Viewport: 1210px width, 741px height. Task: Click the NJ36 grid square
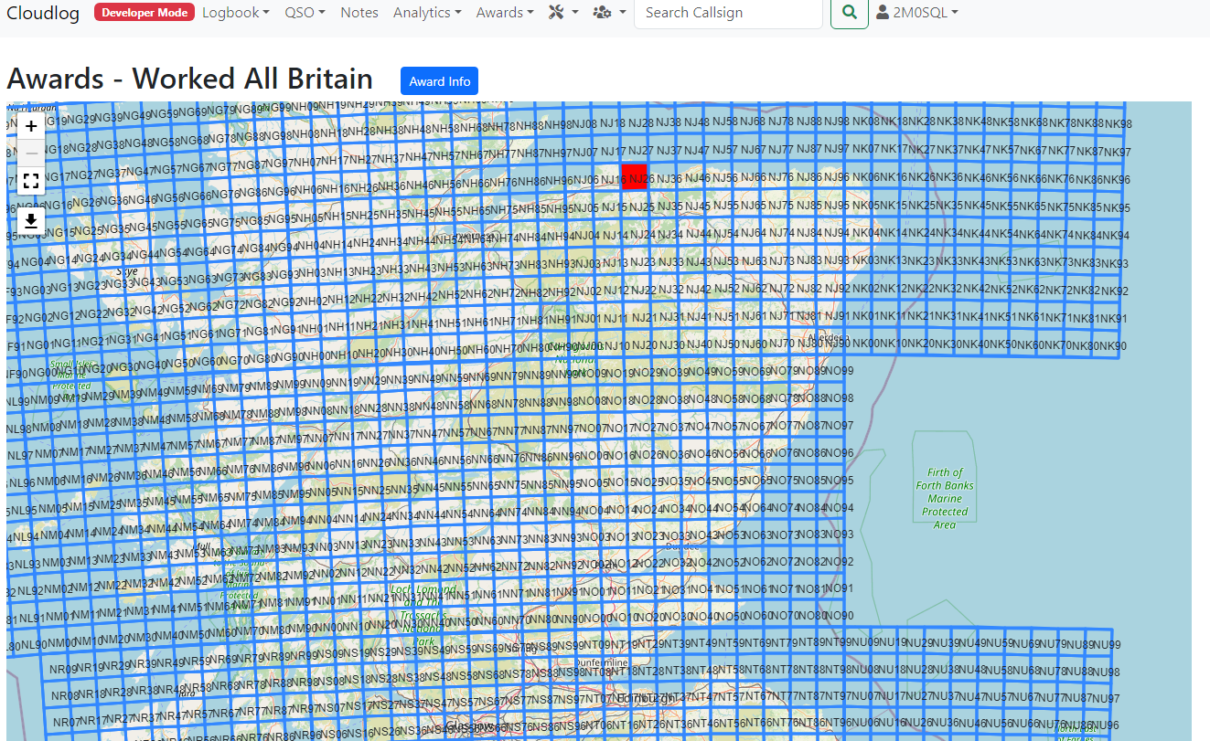[x=669, y=178]
